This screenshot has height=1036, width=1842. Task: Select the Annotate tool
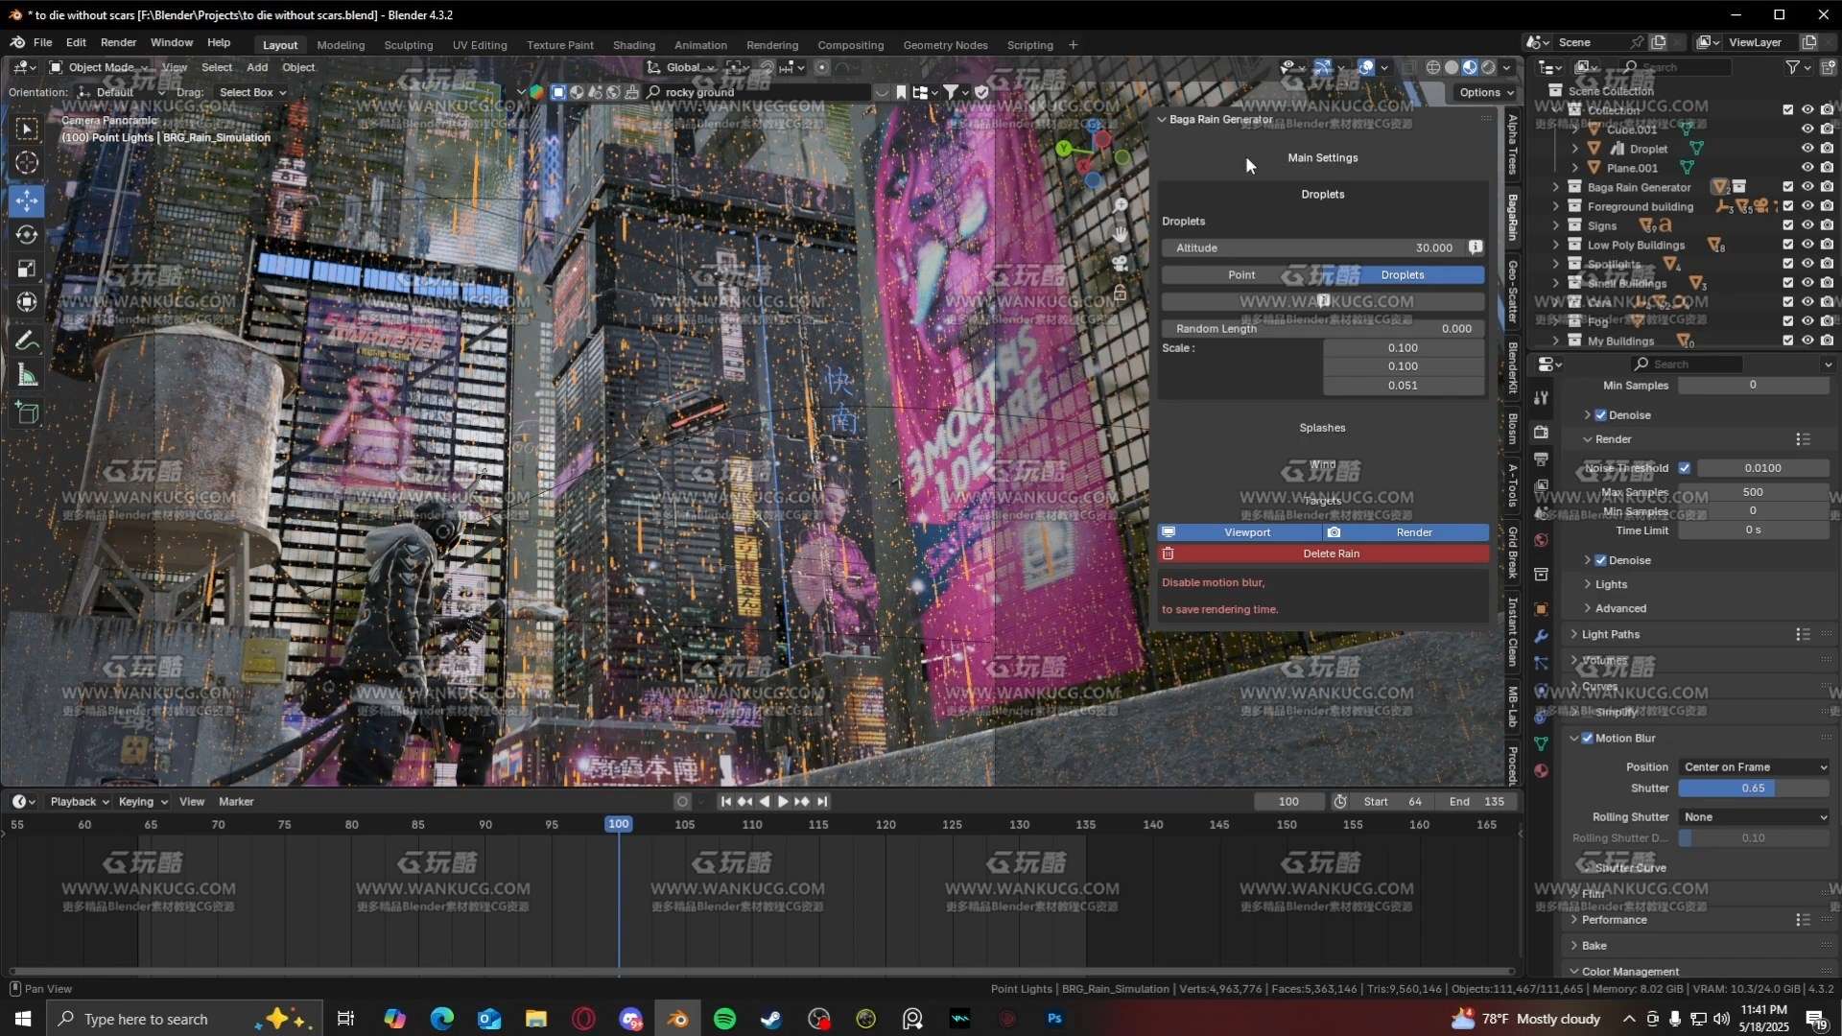(27, 341)
